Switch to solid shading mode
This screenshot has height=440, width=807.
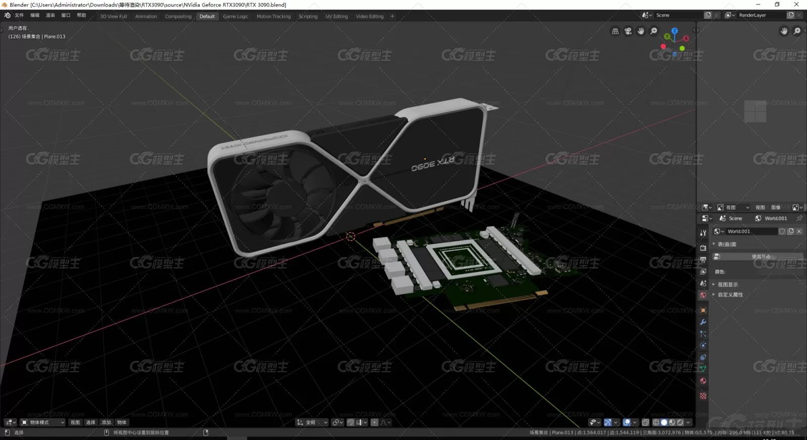coord(664,422)
